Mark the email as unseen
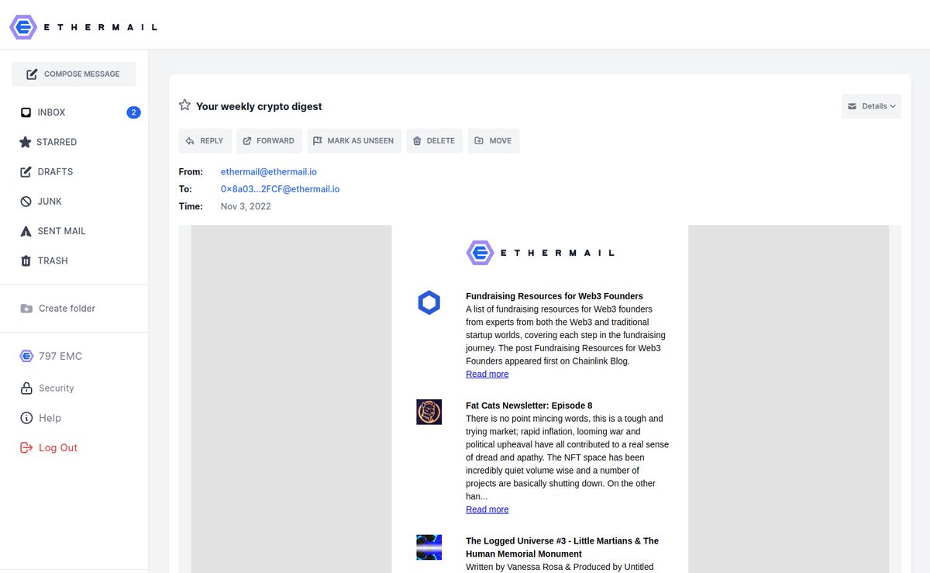 (354, 140)
